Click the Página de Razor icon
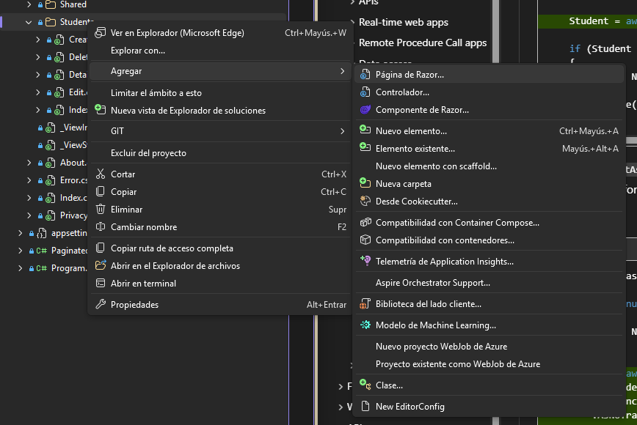Image resolution: width=637 pixels, height=425 pixels. pos(365,75)
